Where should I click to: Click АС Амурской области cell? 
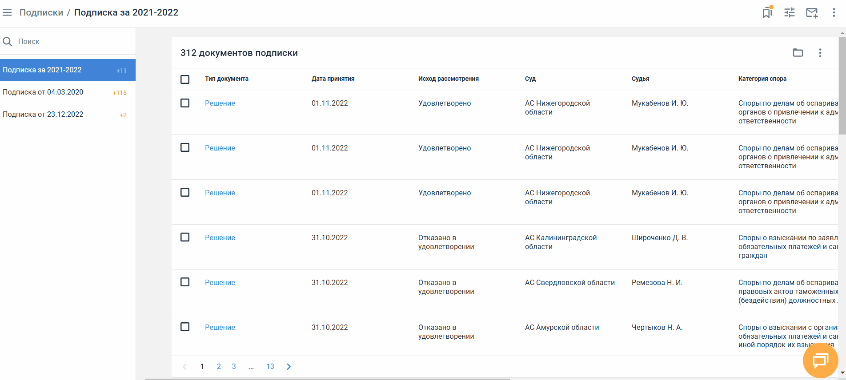pos(562,327)
